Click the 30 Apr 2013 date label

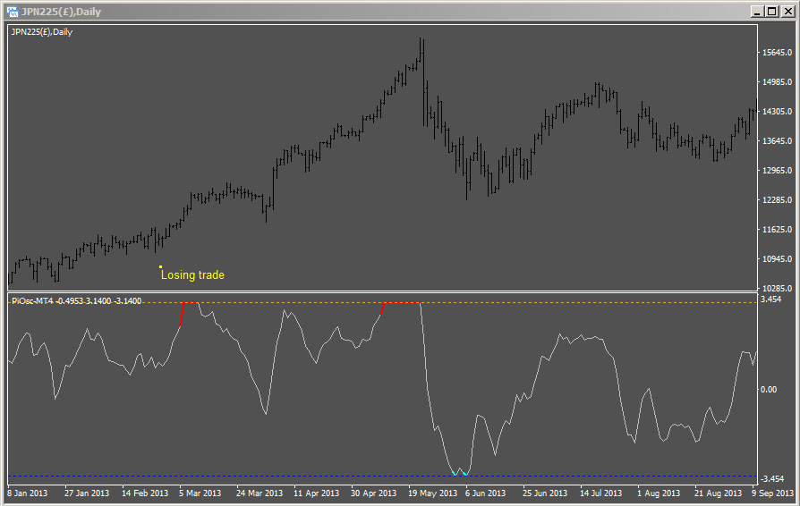pyautogui.click(x=373, y=493)
